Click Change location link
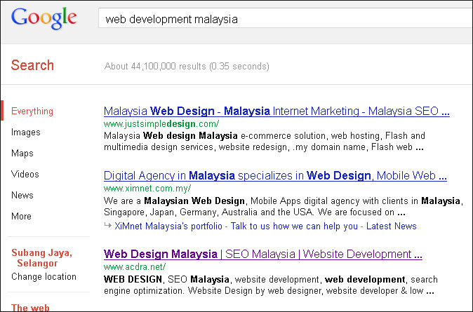 [x=44, y=276]
